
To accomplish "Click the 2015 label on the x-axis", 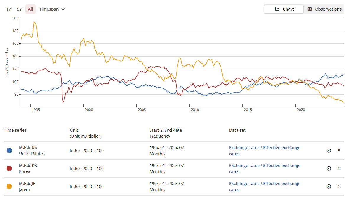I will (x=248, y=110).
